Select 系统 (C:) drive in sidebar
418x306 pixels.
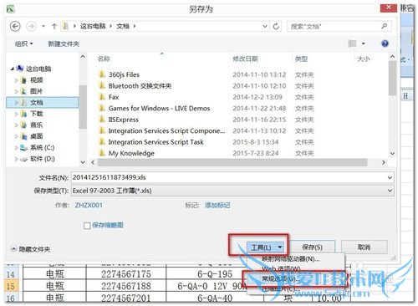(42, 147)
